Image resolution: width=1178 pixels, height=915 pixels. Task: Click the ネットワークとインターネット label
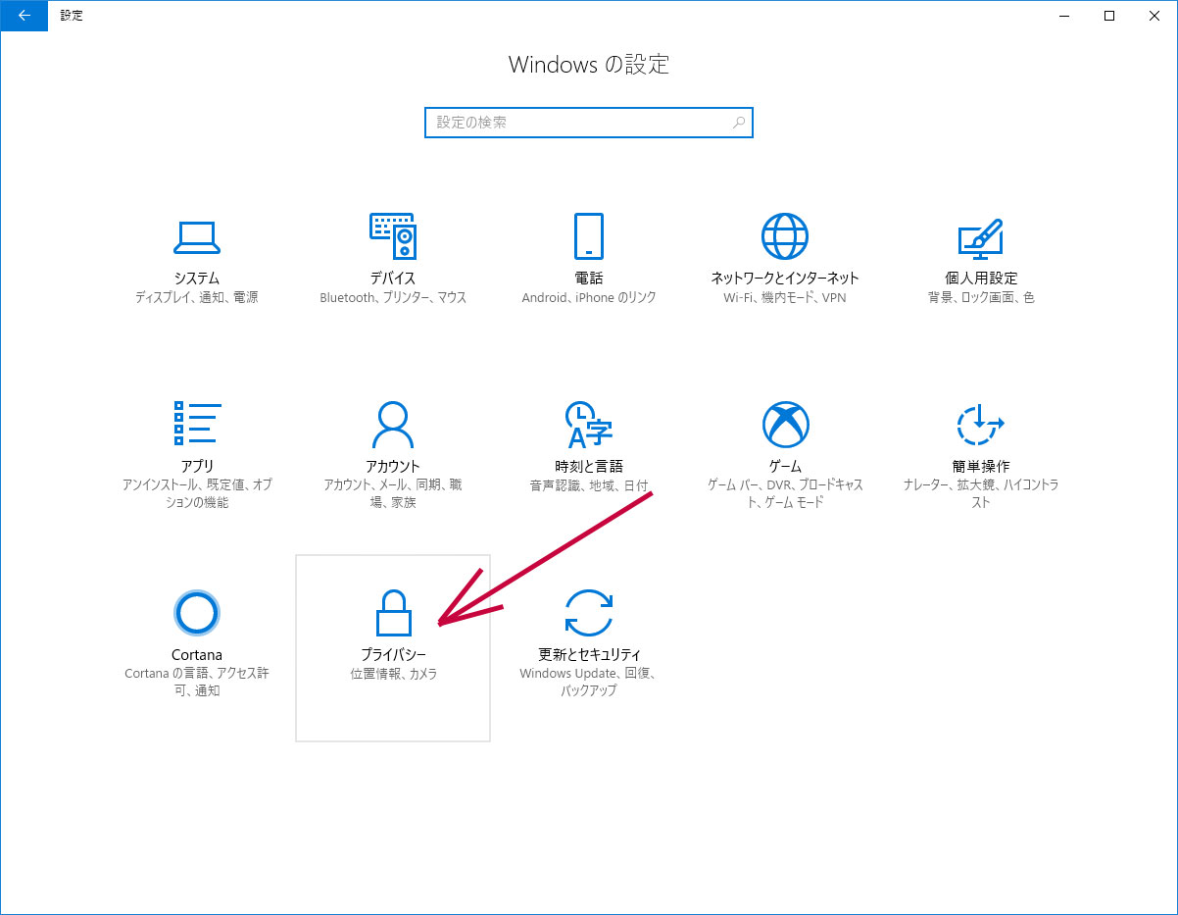785,279
